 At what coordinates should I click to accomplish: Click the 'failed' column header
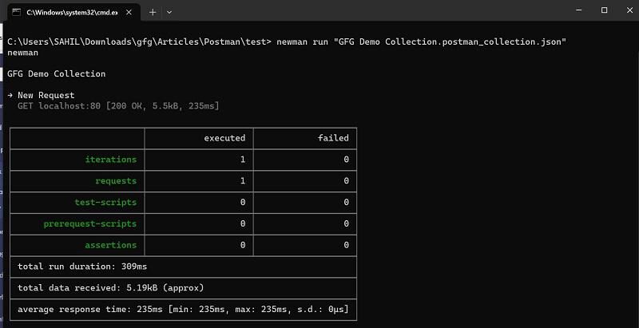point(333,138)
